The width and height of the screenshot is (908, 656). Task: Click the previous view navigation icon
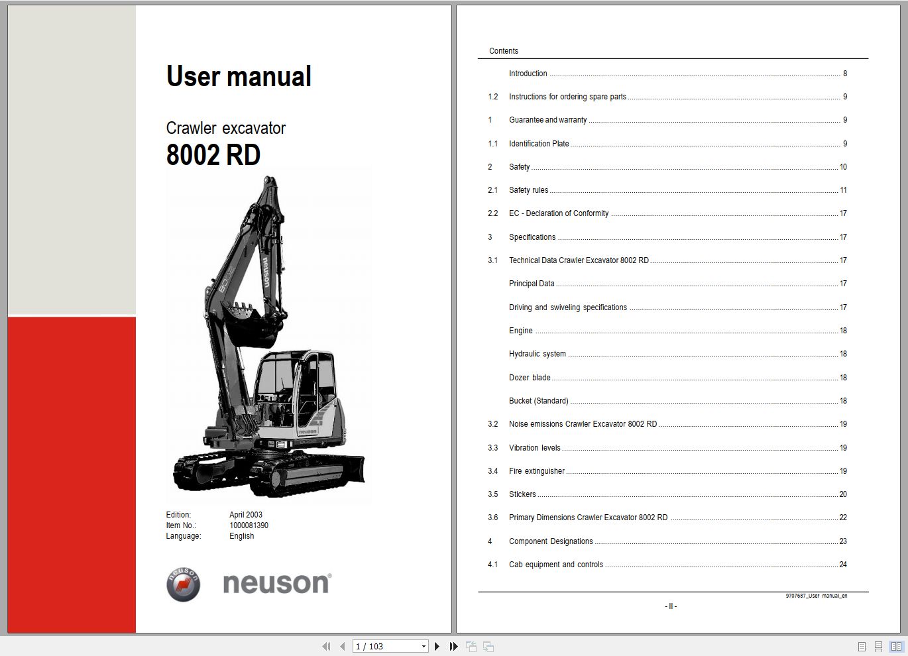471,647
